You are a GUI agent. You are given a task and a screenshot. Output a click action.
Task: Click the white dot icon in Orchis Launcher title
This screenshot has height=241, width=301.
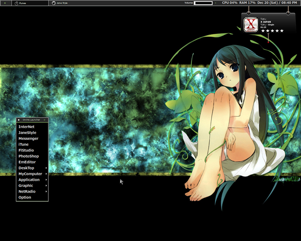19,120
